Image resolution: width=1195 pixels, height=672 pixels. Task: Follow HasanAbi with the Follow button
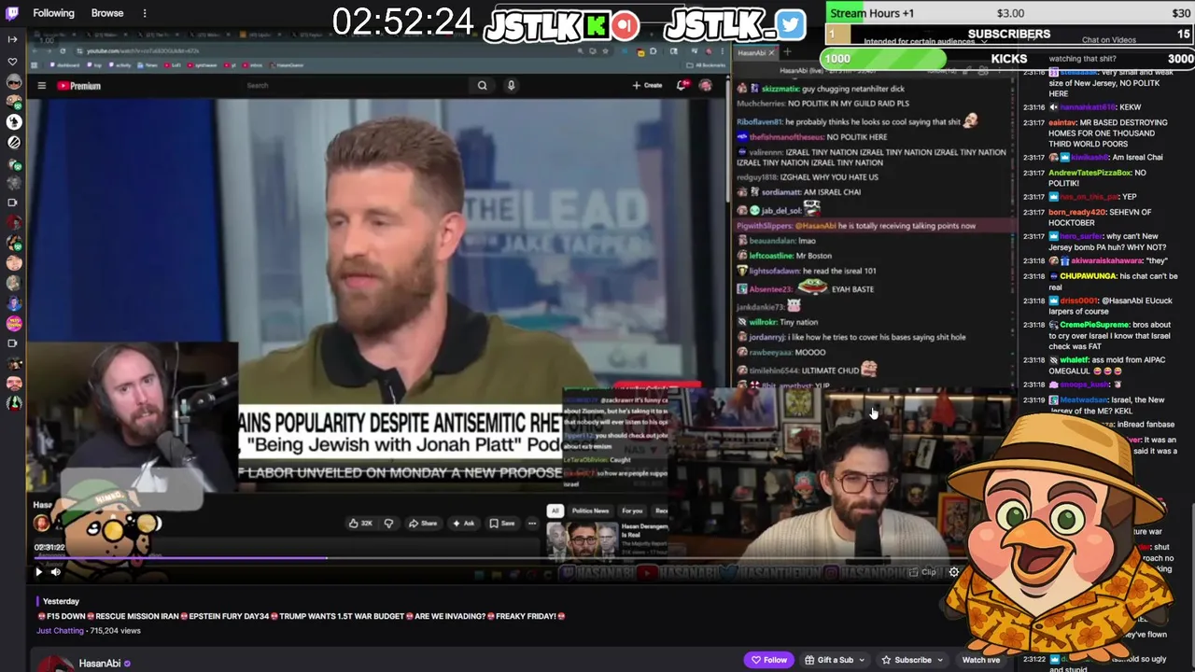tap(769, 660)
